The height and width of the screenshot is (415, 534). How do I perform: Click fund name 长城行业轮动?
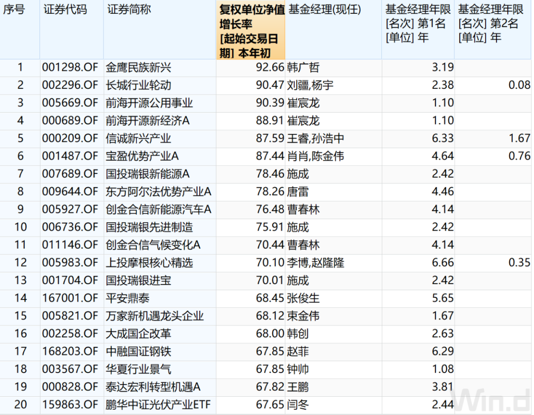[138, 85]
